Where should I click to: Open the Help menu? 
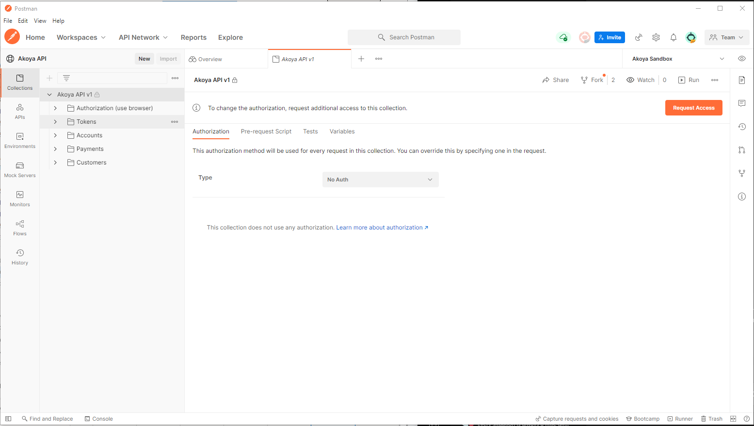tap(58, 21)
